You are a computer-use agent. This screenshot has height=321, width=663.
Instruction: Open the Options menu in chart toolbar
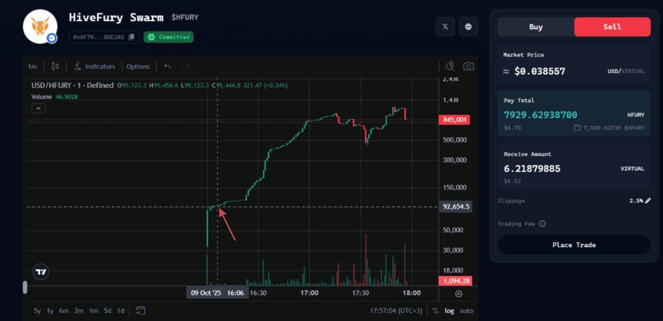(138, 67)
